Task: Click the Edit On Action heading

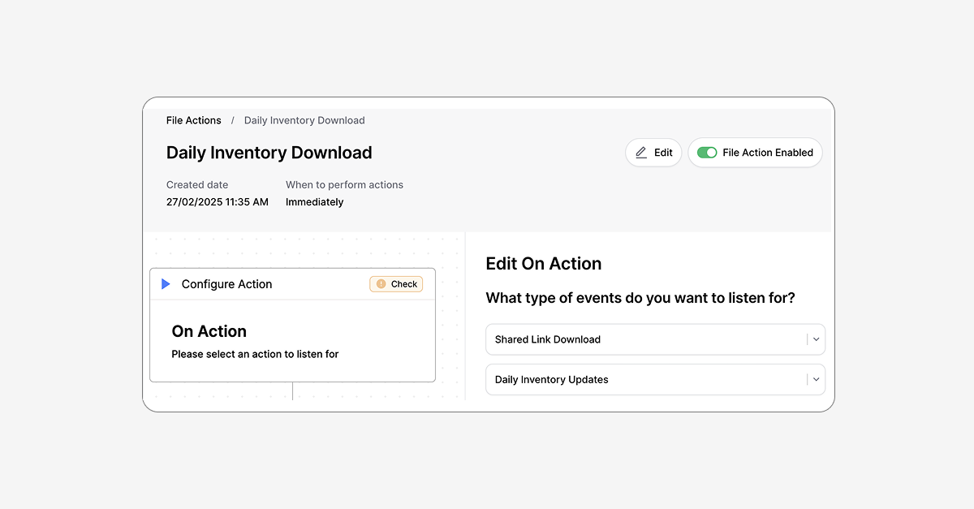Action: point(544,264)
